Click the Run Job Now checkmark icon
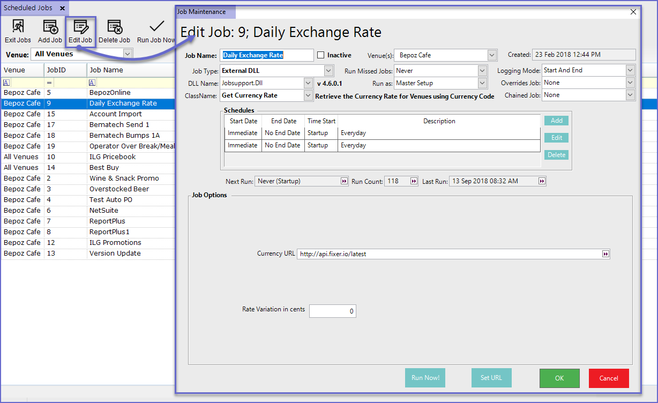658x403 pixels. pos(156,27)
